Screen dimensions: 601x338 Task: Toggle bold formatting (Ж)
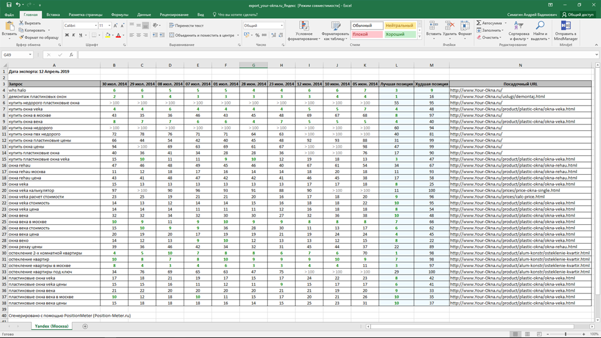click(x=66, y=35)
